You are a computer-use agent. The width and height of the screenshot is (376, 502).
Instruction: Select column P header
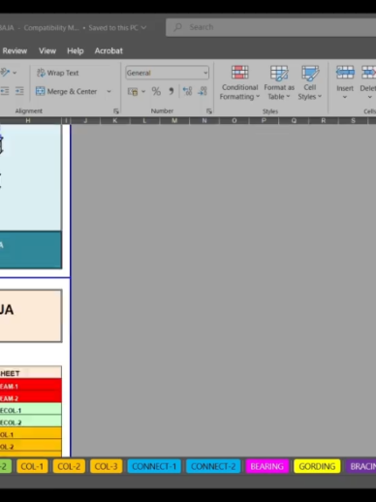point(264,120)
